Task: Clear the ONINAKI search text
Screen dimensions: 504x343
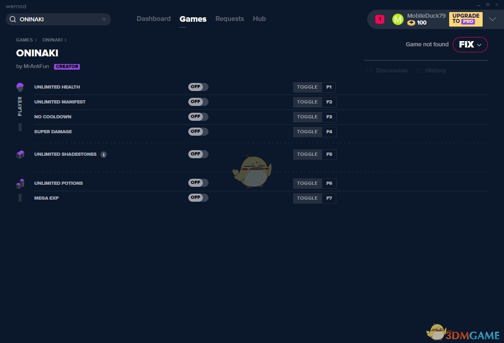Action: [104, 19]
